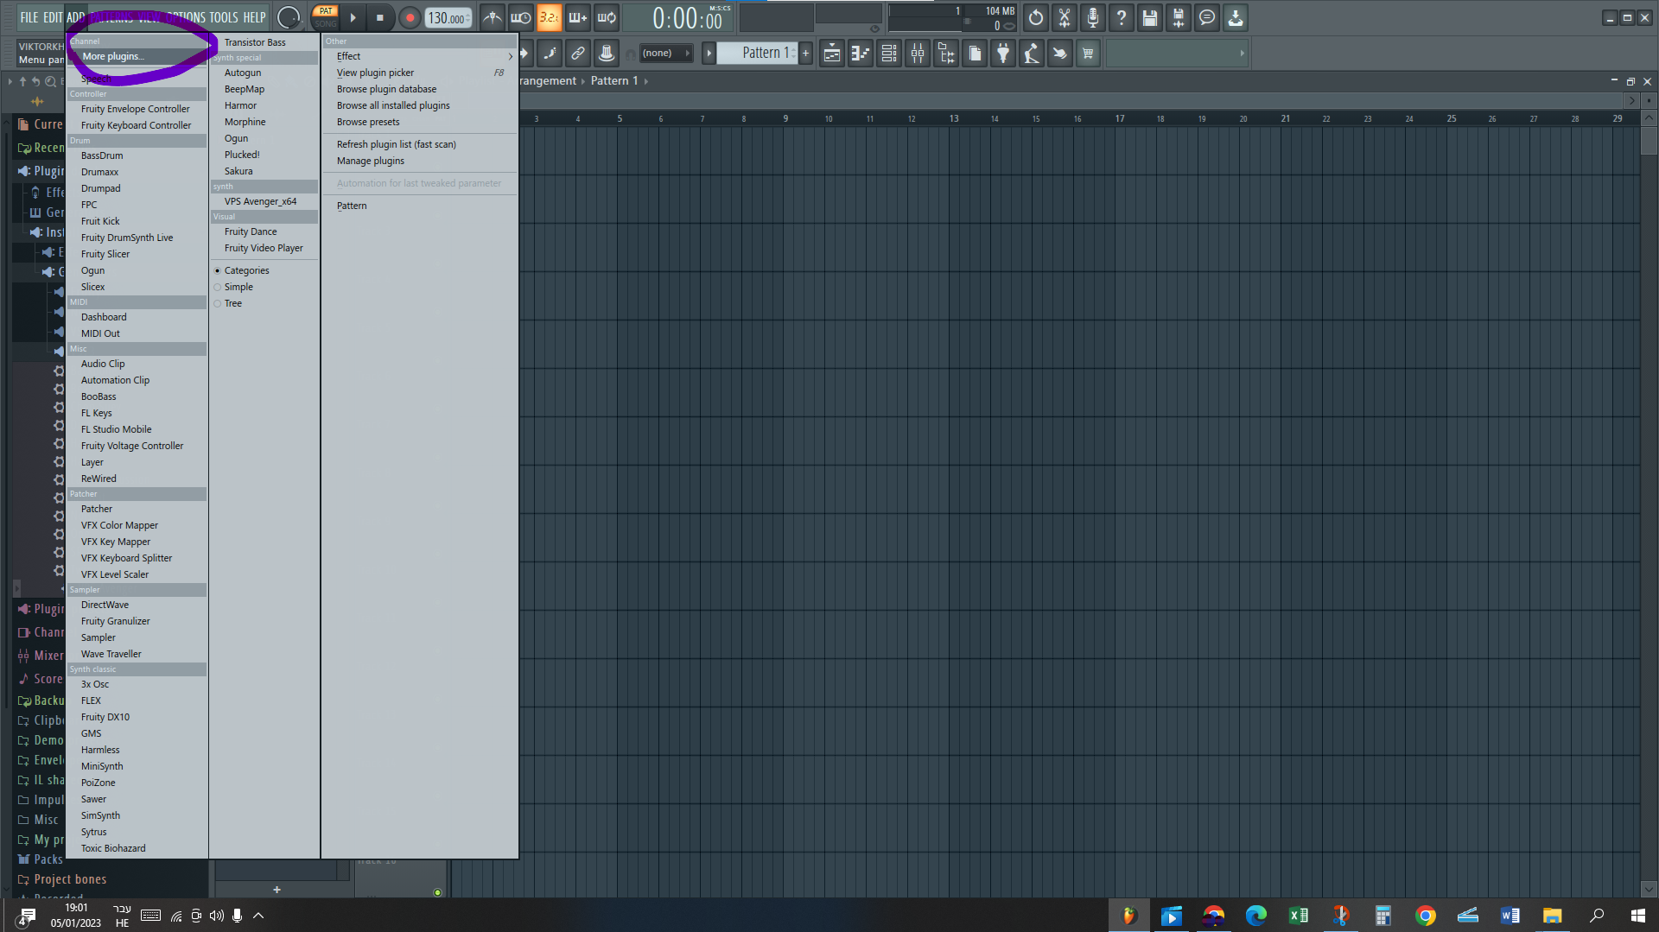Click the download content library icon
This screenshot has width=1659, height=932.
[1236, 17]
